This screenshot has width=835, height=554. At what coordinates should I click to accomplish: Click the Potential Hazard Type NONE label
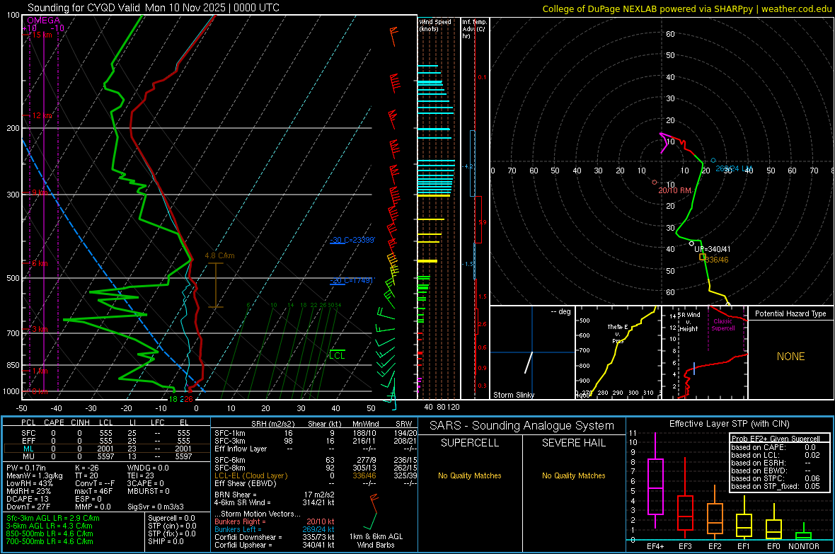[790, 357]
